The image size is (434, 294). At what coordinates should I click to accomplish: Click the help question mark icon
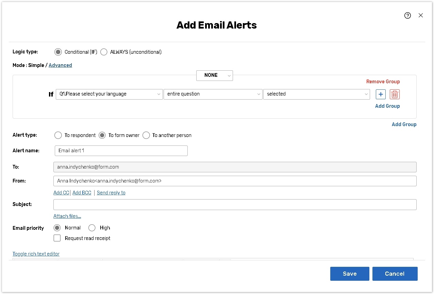coord(407,15)
